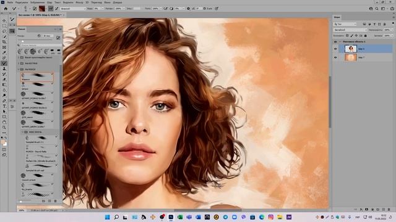
Task: Select the Clone Stamp tool
Action: (4, 68)
